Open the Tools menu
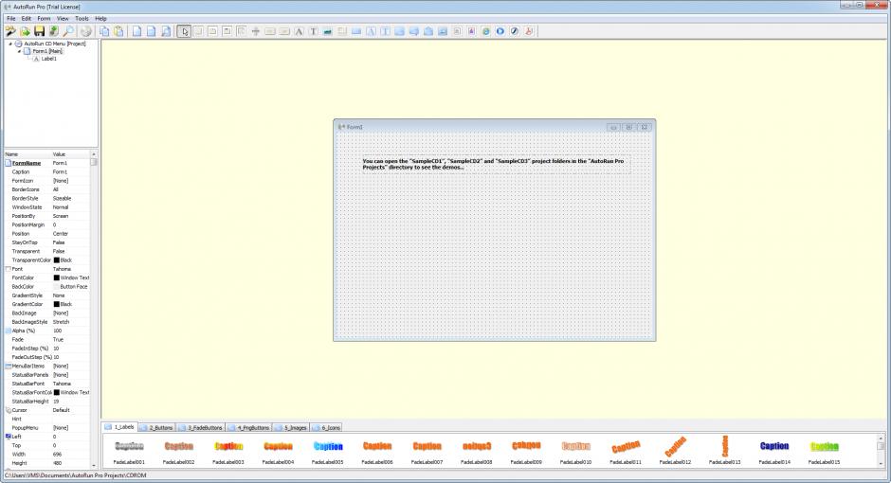The height and width of the screenshot is (483, 891). [x=82, y=18]
